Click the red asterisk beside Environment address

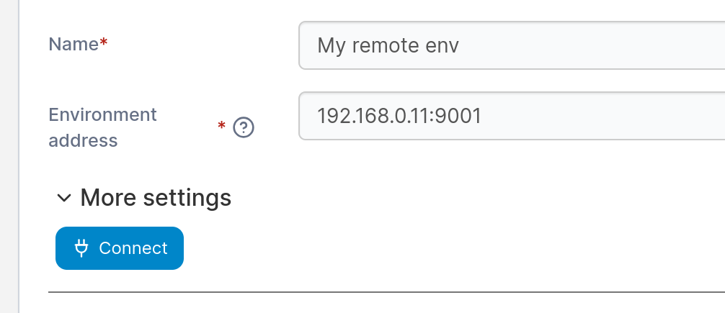221,127
